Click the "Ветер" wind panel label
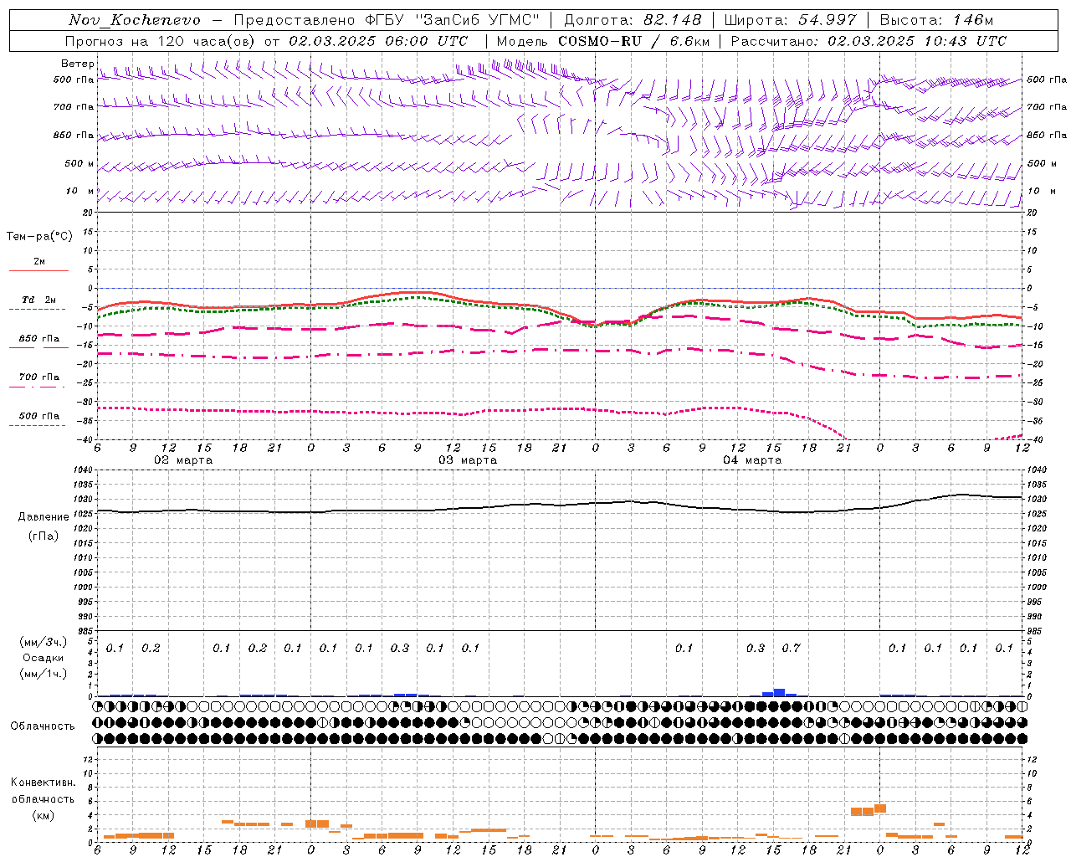The width and height of the screenshot is (1071, 857). click(77, 64)
